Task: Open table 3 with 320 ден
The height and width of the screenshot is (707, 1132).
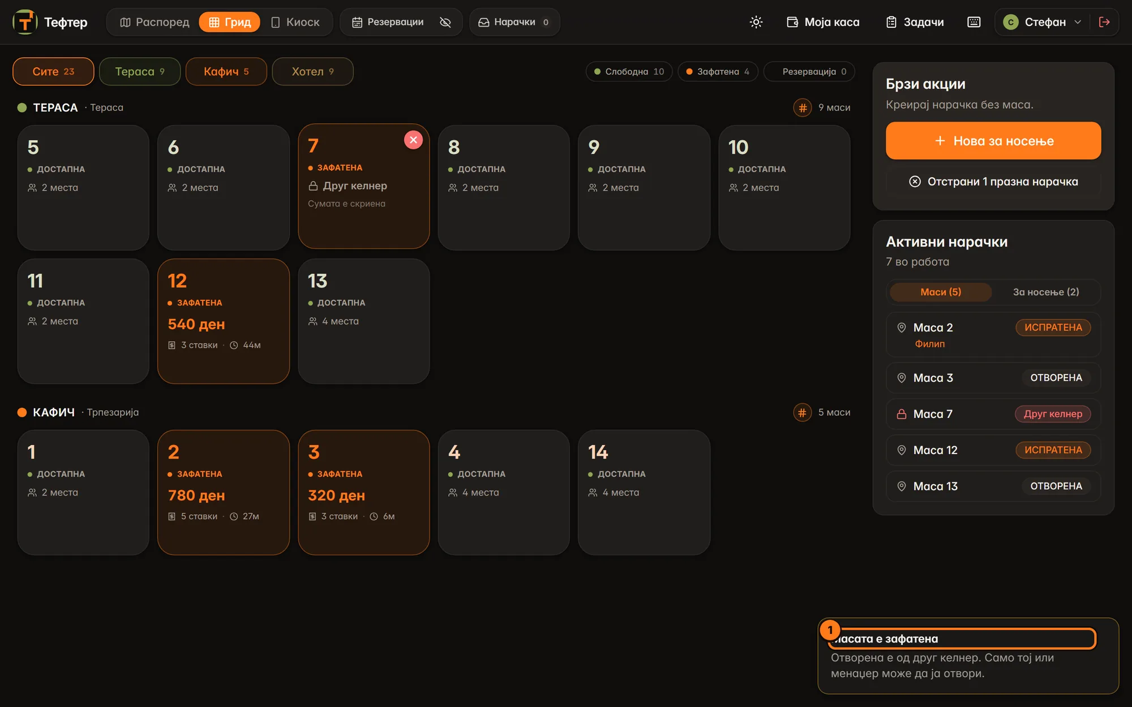Action: click(364, 493)
